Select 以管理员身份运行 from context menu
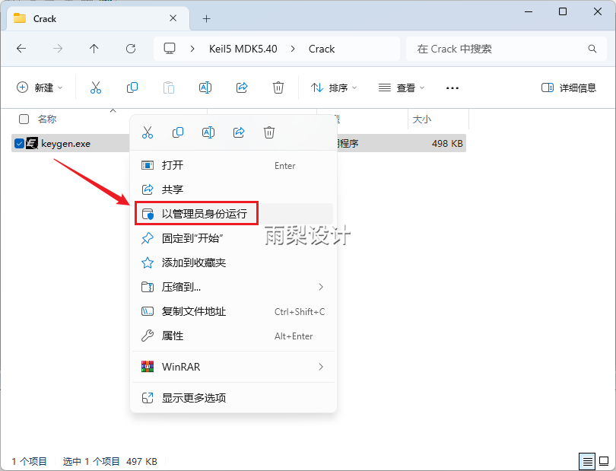The height and width of the screenshot is (471, 616). pos(233,214)
